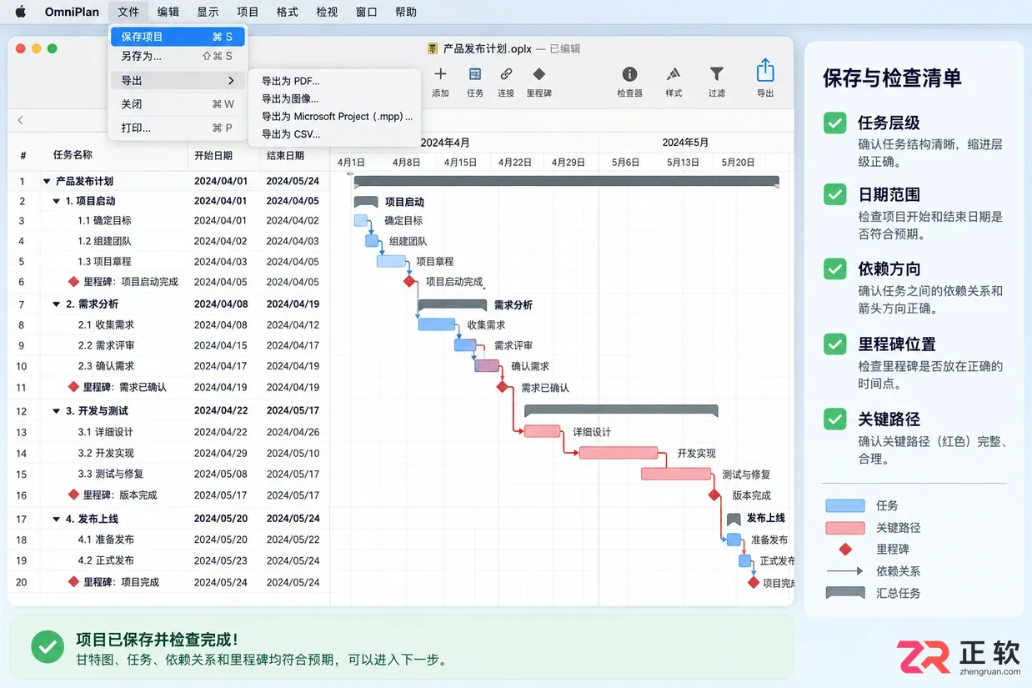Click the red diamond of 里程碑：版本完成 row

pyautogui.click(x=74, y=495)
